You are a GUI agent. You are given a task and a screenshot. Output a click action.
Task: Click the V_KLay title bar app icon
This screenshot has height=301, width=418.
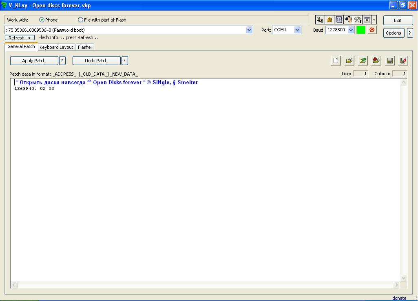pos(4,5)
